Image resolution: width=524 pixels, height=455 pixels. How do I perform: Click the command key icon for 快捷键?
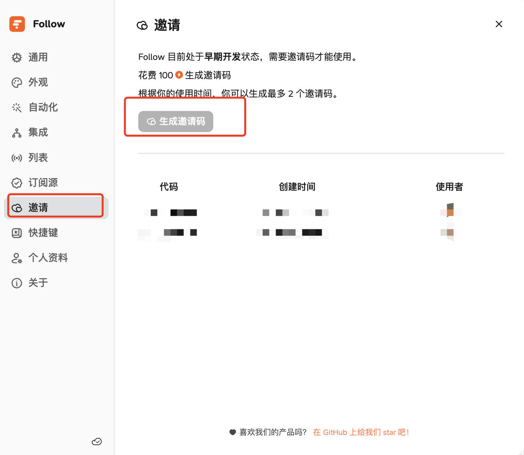(17, 233)
